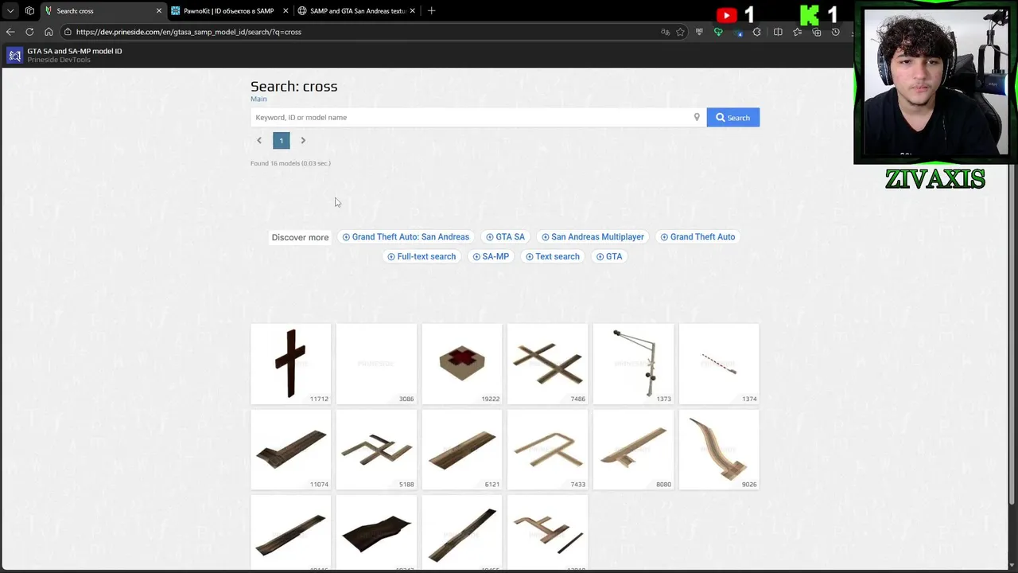Open dark terrain model in bottom row
1018x573 pixels.
pyautogui.click(x=376, y=532)
